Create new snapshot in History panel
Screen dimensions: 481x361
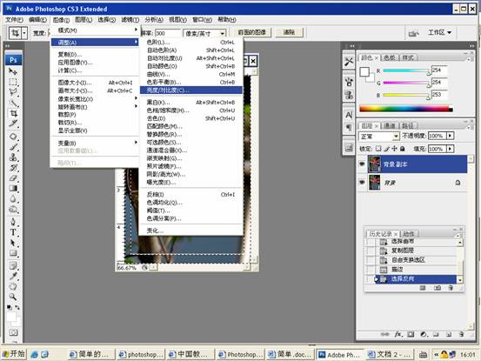[x=438, y=288]
